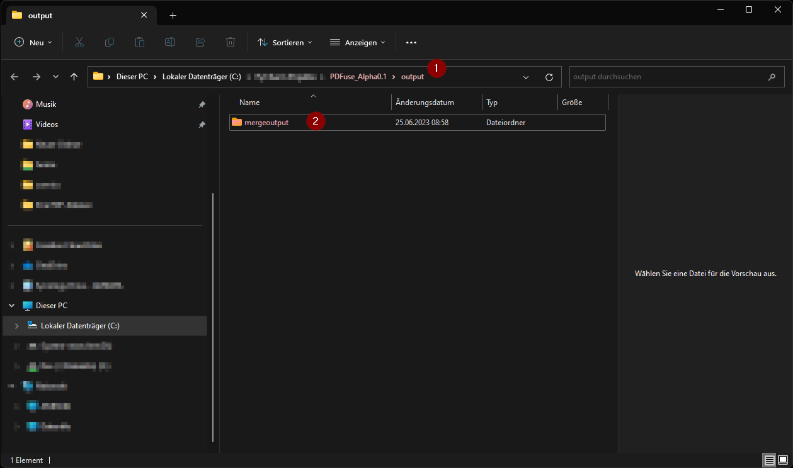Add a new tab

(x=173, y=15)
